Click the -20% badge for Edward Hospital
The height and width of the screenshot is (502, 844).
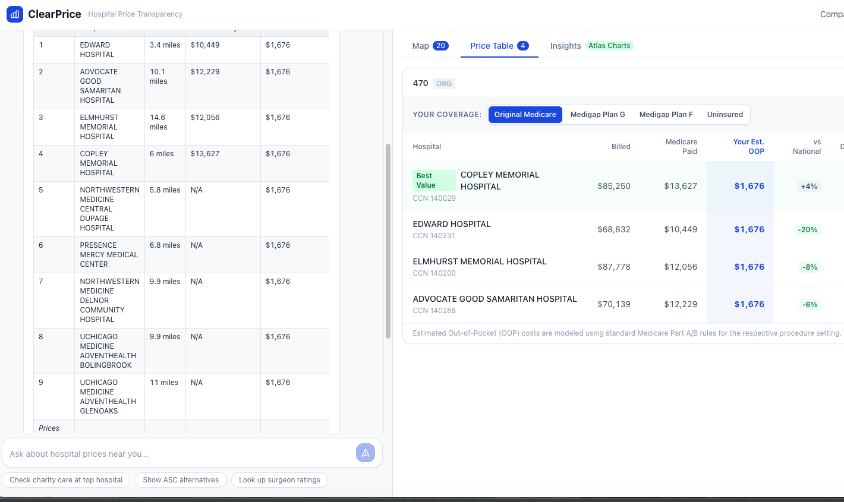808,230
